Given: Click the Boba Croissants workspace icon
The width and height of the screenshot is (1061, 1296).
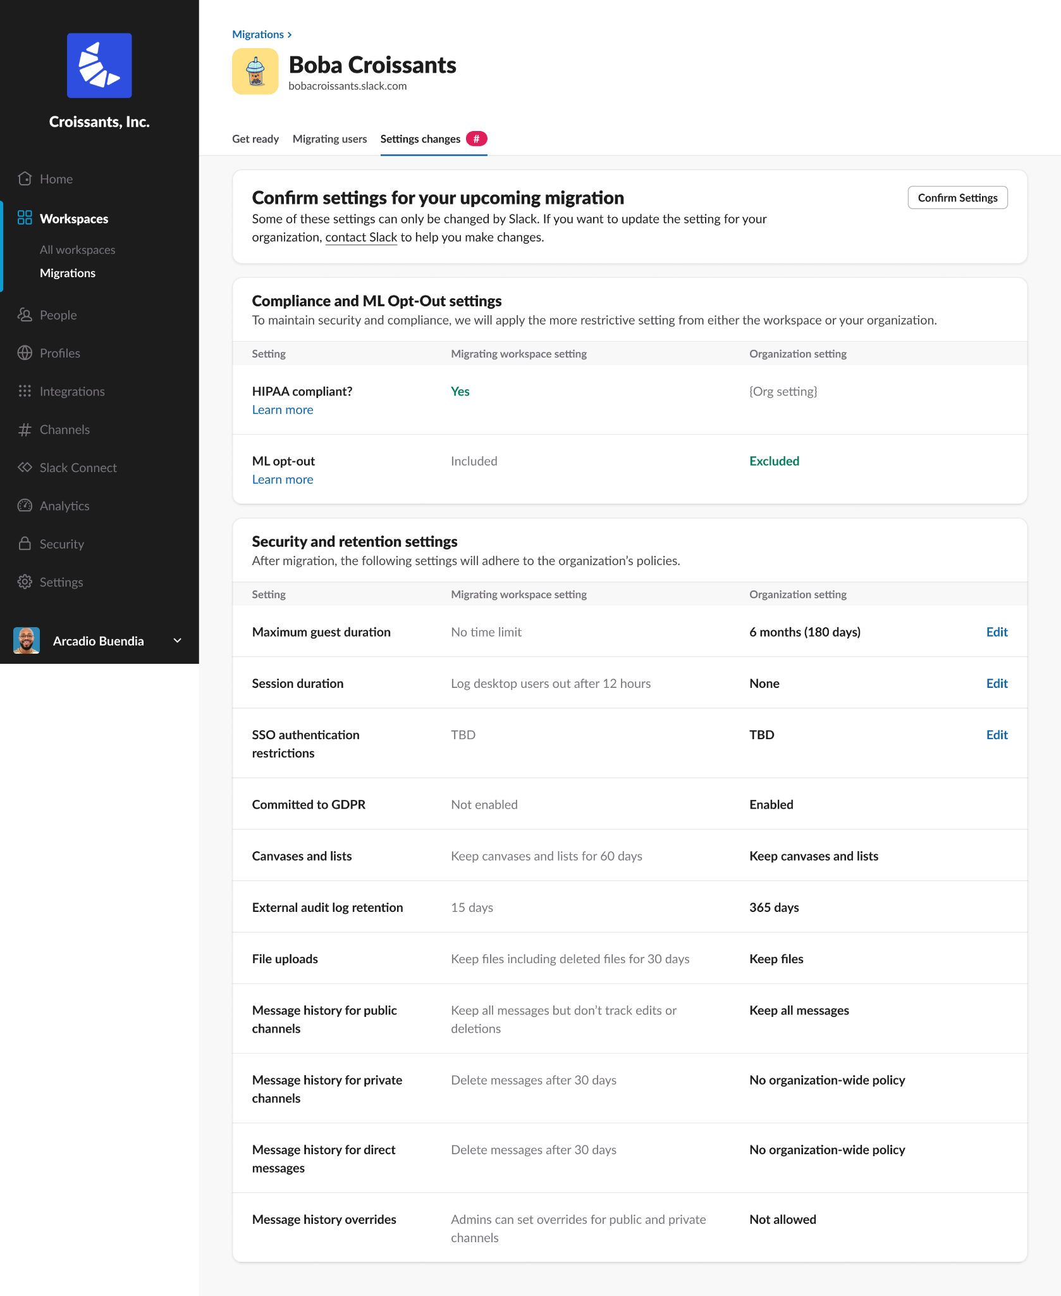Looking at the screenshot, I should coord(255,72).
